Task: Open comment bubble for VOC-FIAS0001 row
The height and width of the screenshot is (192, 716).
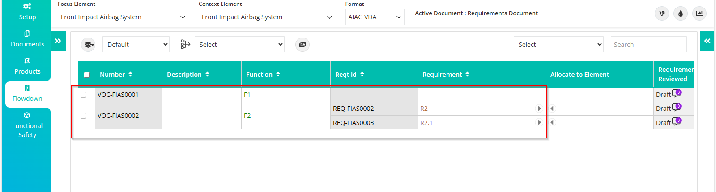Action: [x=677, y=93]
